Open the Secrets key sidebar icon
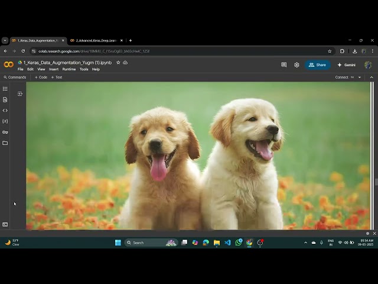The width and height of the screenshot is (378, 284). [5, 132]
